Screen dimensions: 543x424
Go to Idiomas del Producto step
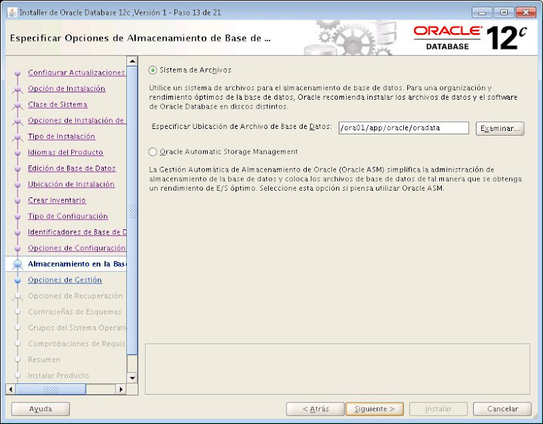tap(65, 152)
